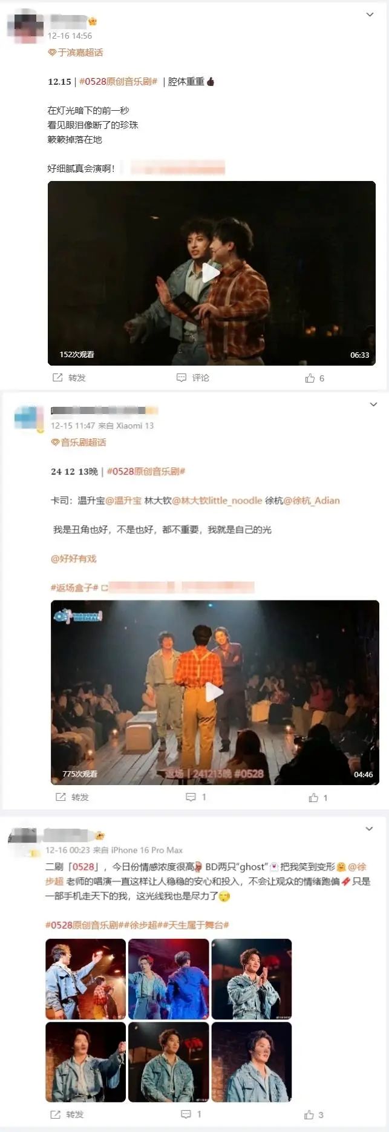Like the first post with 6 likes
Image resolution: width=389 pixels, height=1132 pixels.
310,378
